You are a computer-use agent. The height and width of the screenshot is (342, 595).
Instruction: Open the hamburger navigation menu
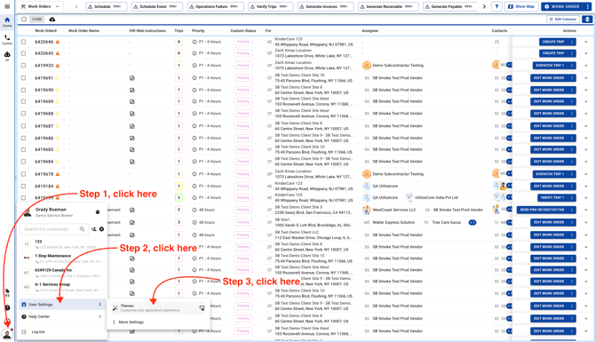click(x=7, y=6)
